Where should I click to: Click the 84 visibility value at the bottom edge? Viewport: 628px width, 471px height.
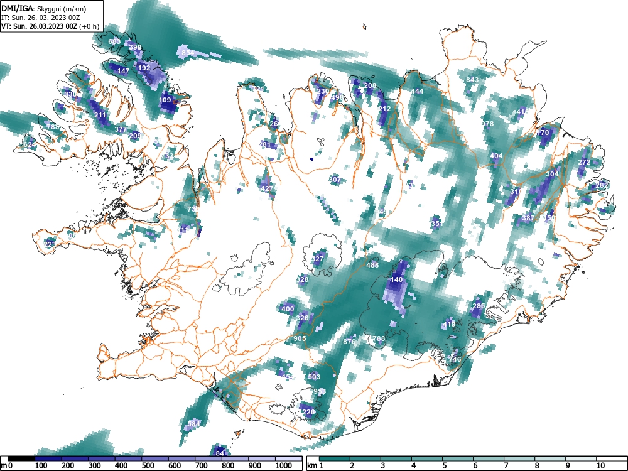pos(220,453)
